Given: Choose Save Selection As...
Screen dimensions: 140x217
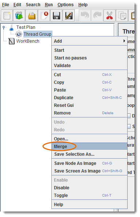Looking at the screenshot, I should point(90,154).
